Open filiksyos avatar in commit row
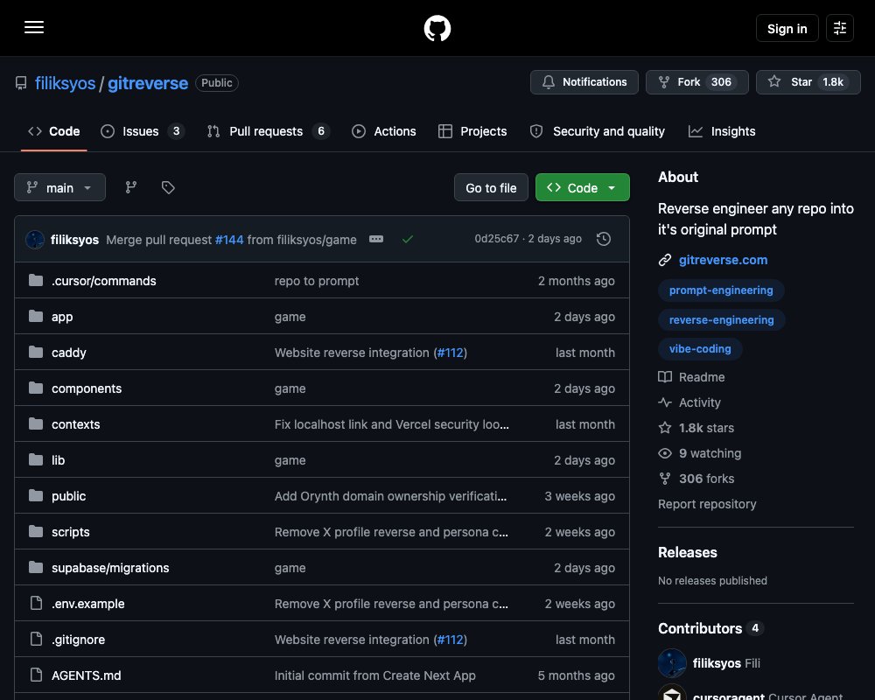Screen dimensions: 875x700 point(35,240)
